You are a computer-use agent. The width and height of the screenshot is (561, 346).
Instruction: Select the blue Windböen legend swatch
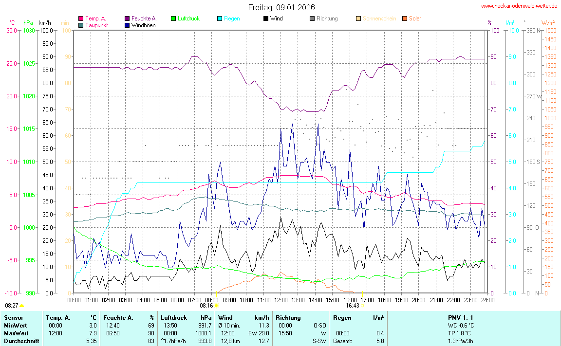[x=127, y=25]
